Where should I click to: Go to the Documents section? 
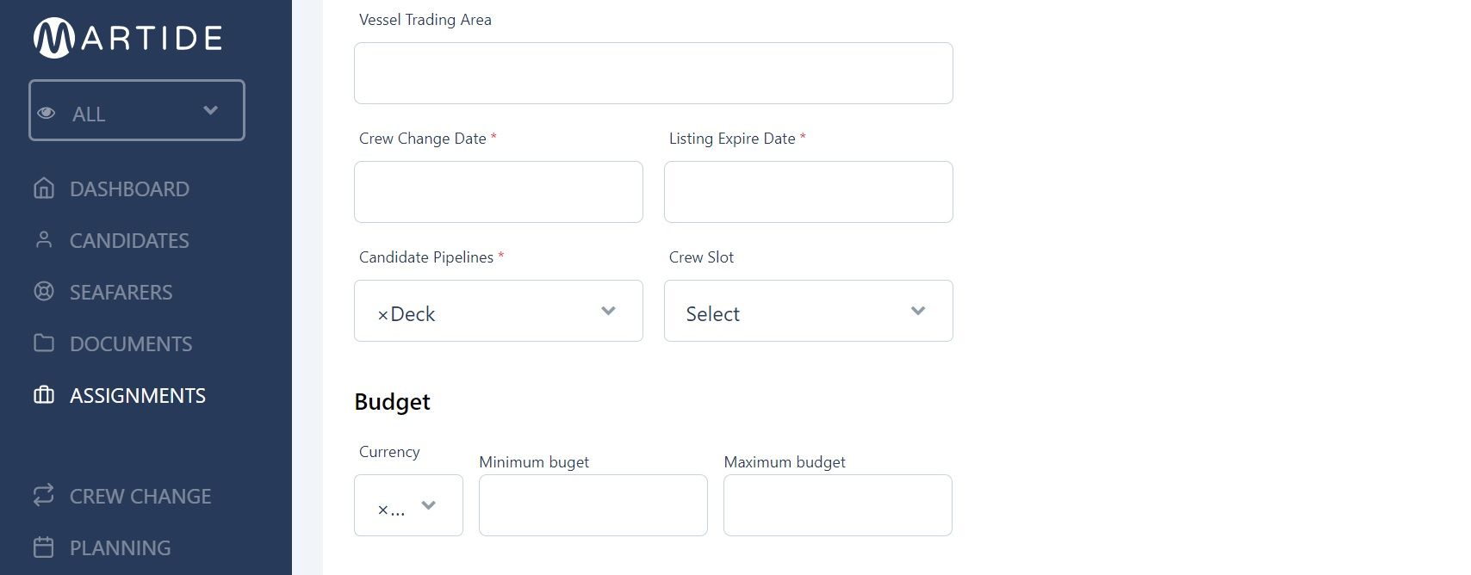point(131,343)
